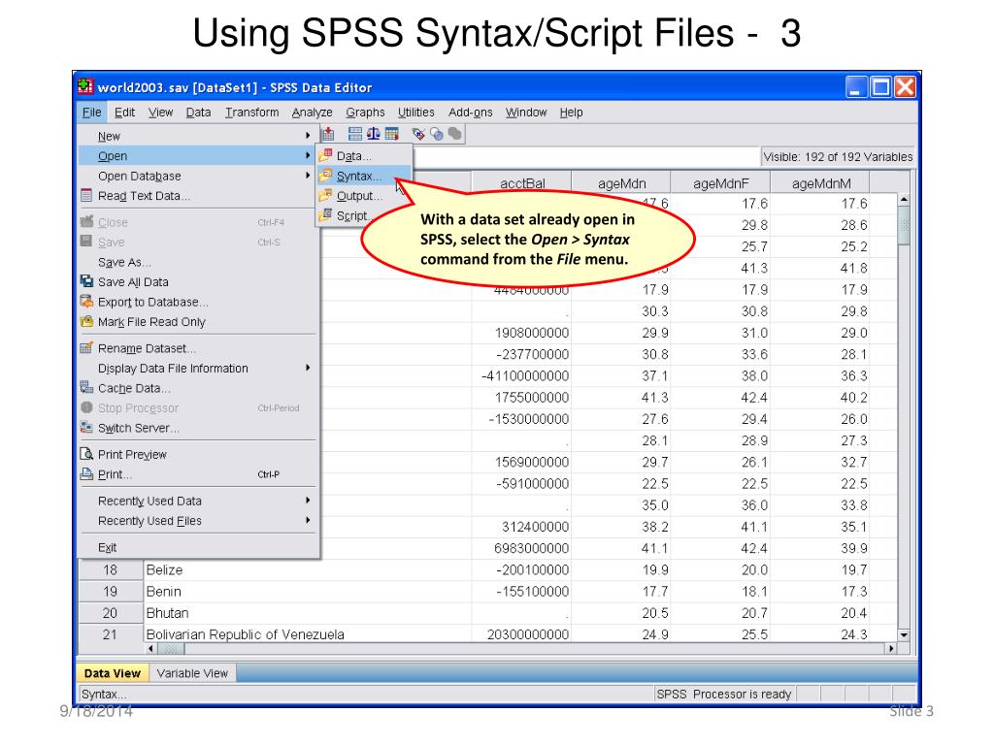Select Mark File Read Only

(x=198, y=322)
